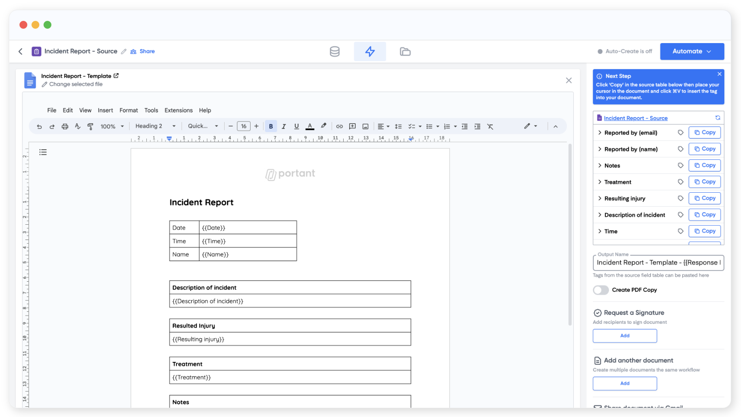
Task: Click the Incident Report - Source link
Action: tap(635, 118)
